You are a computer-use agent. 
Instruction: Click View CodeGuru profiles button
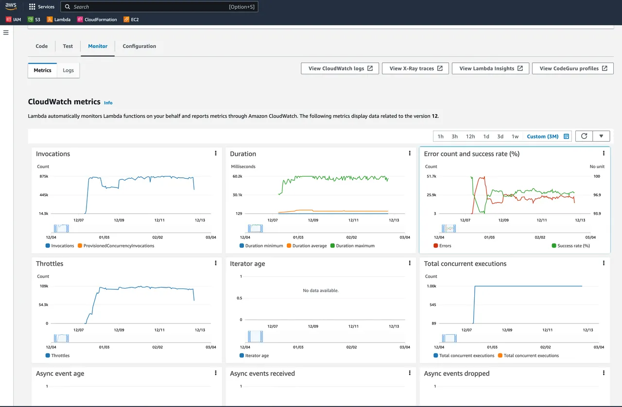(x=573, y=68)
